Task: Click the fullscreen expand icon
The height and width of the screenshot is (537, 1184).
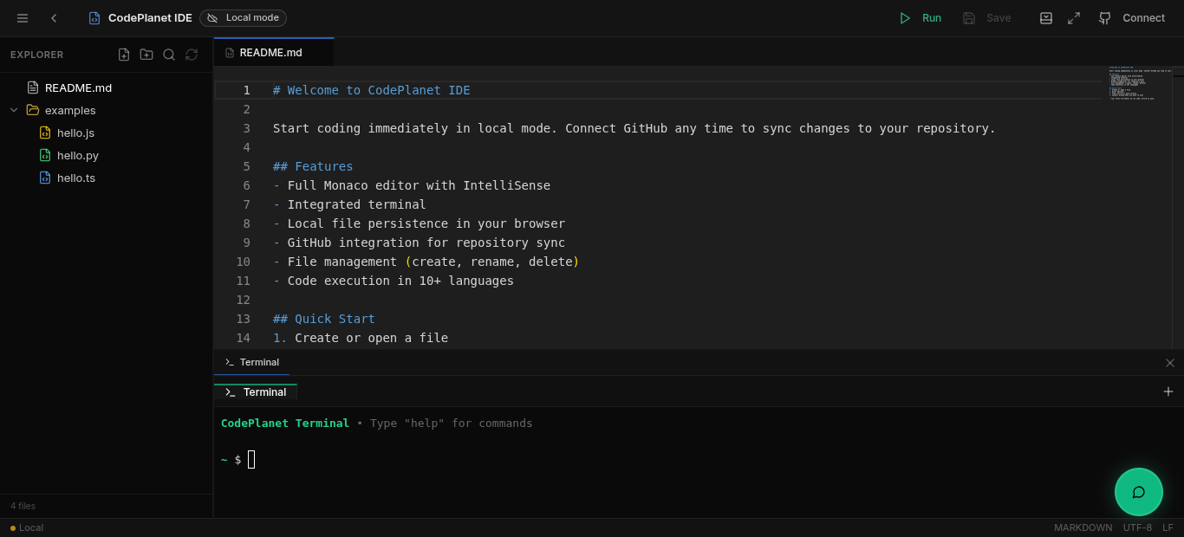Action: (x=1074, y=18)
